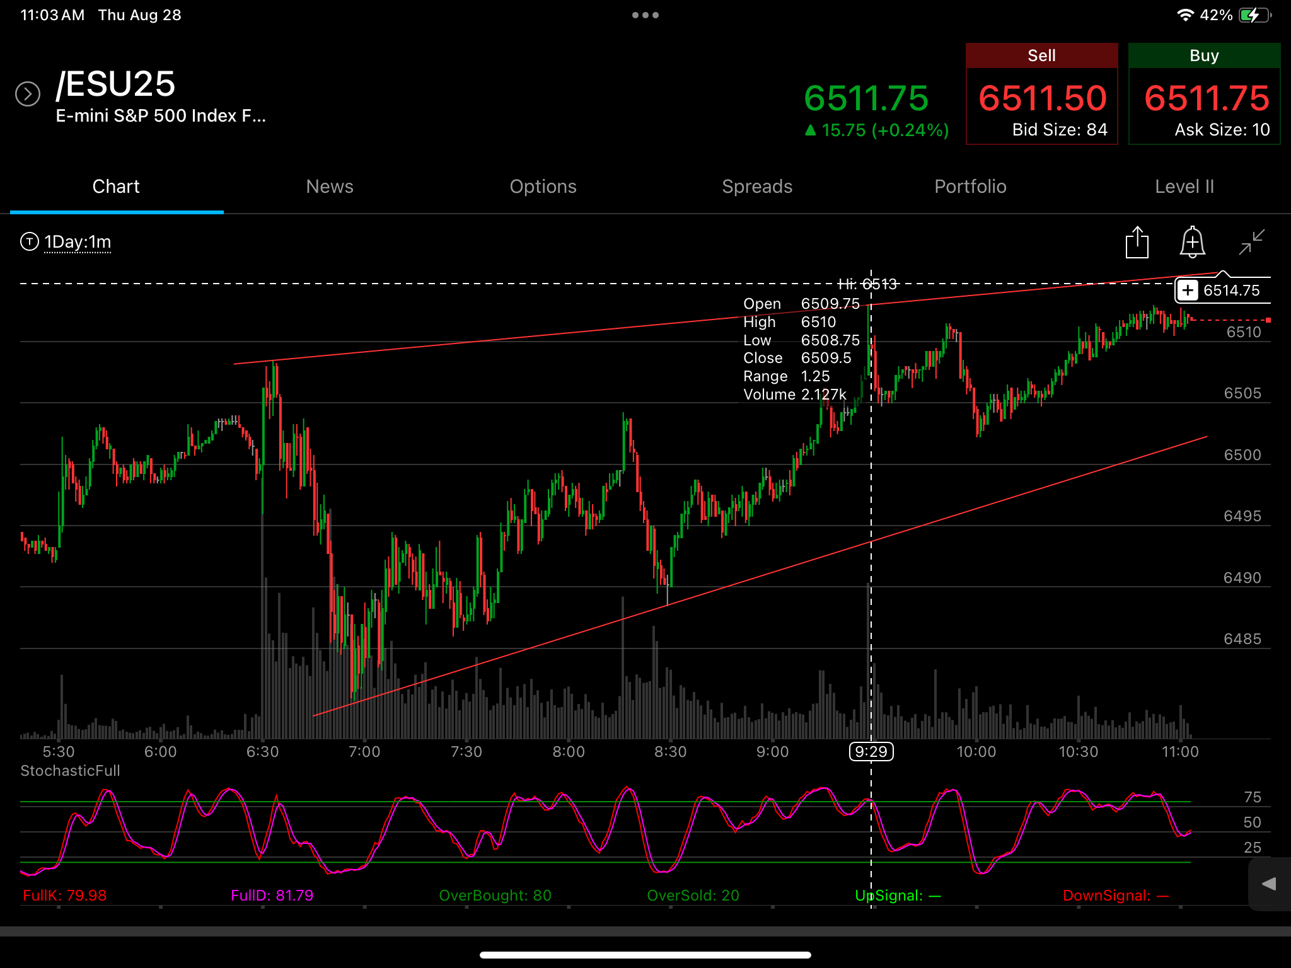Open the price alert bell icon
1291x968 pixels.
(1193, 242)
